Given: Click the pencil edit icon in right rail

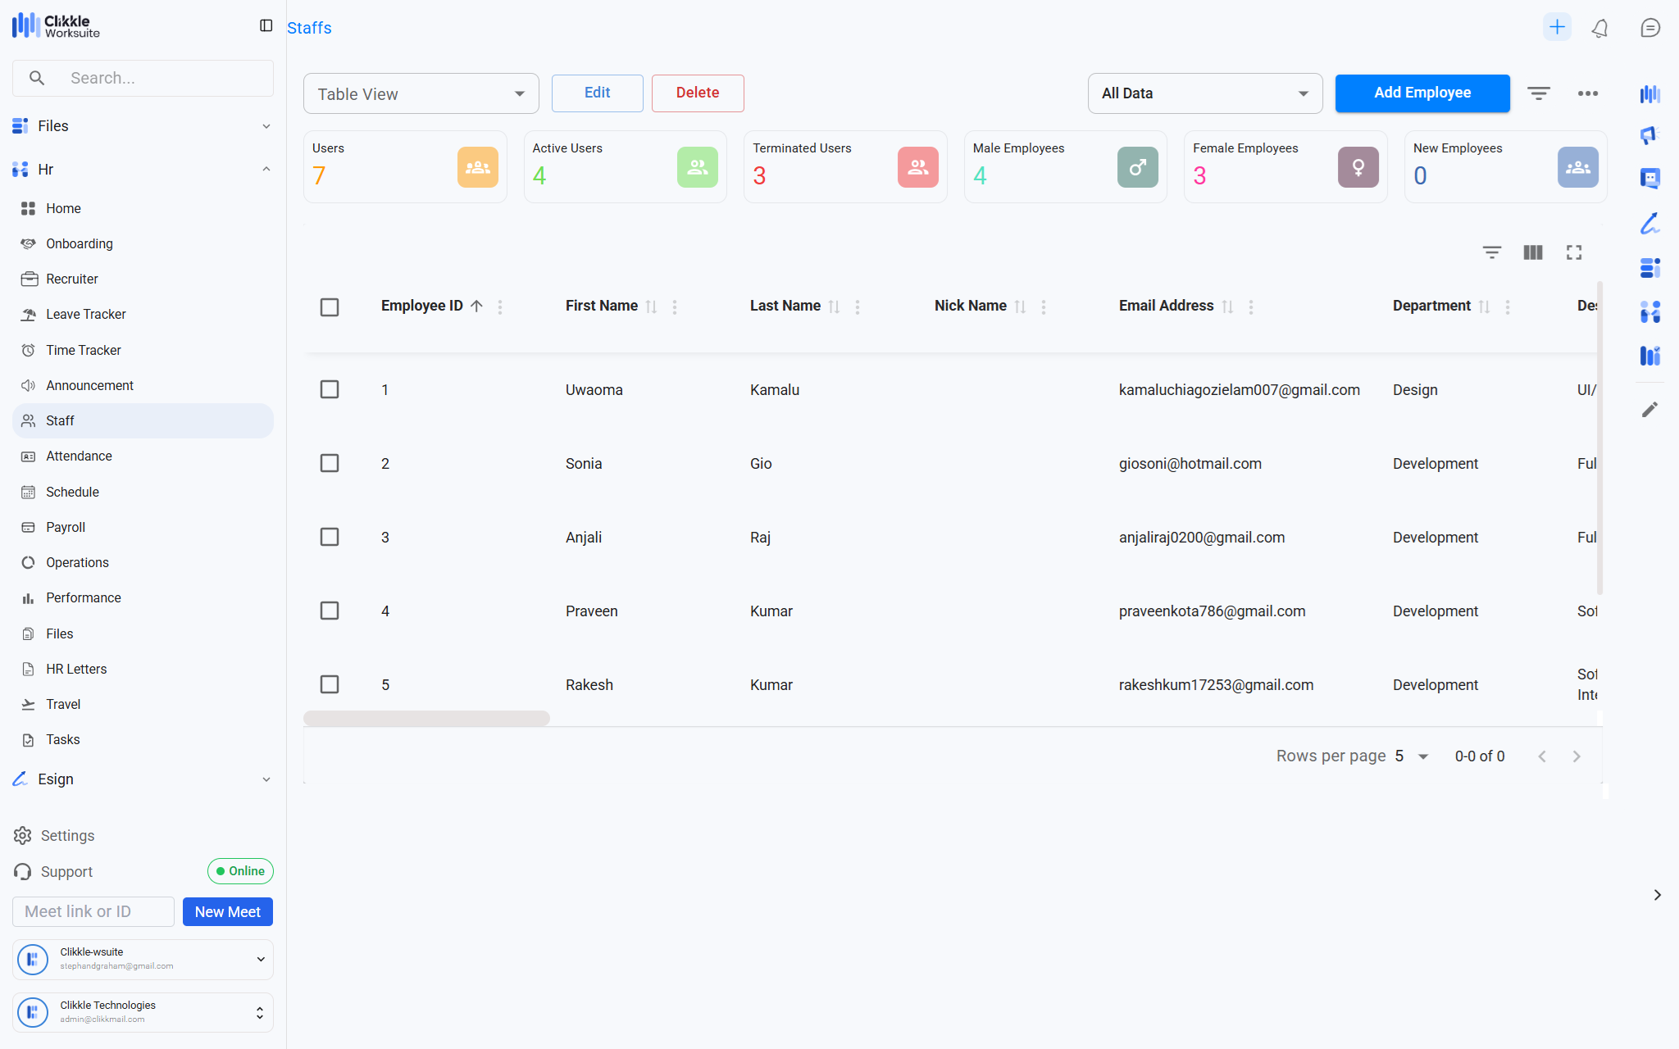Looking at the screenshot, I should pos(1649,410).
